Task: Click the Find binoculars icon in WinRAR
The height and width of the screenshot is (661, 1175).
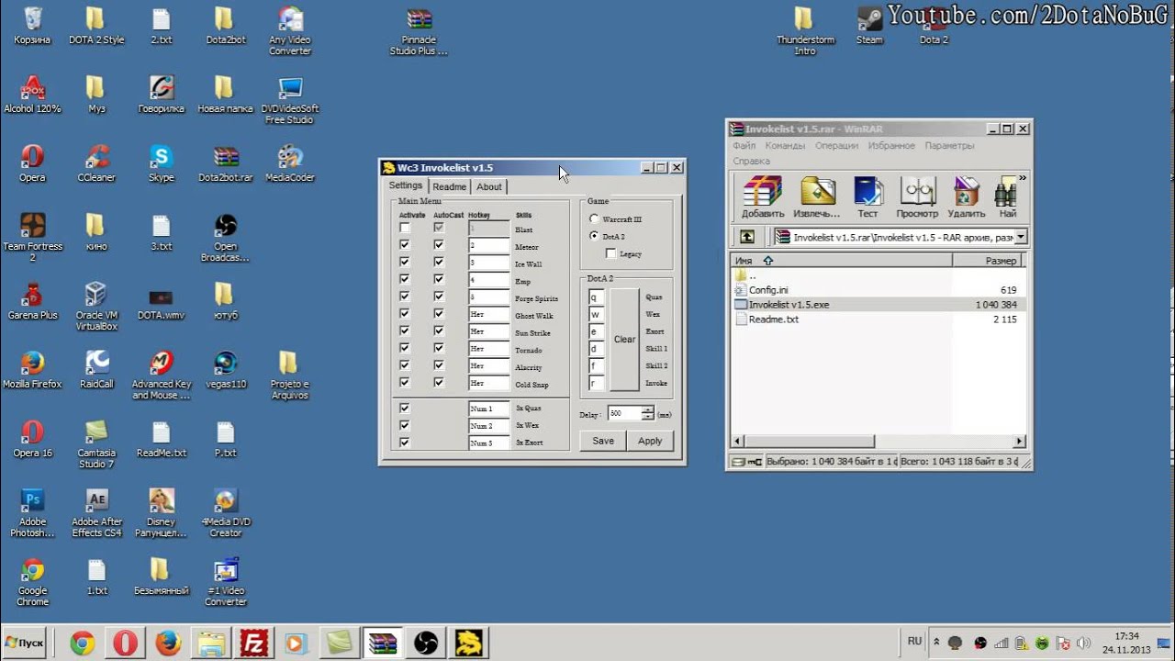Action: 1007,197
